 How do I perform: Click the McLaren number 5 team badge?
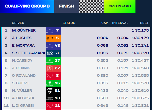[54, 38]
